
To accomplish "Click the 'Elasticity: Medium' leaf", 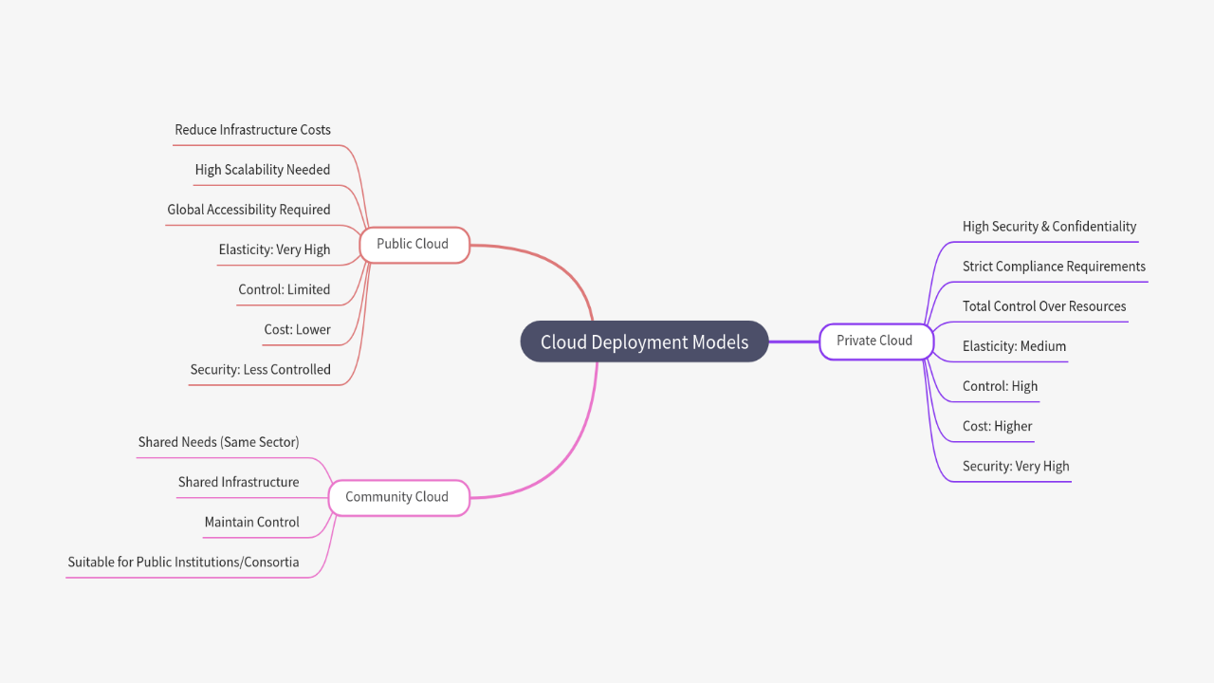I will coord(1014,346).
